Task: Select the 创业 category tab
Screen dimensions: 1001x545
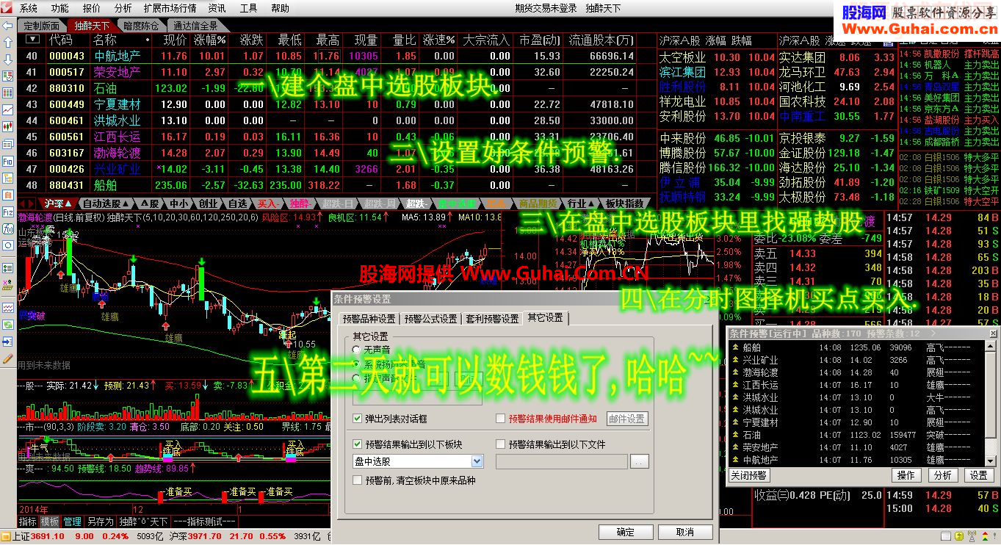Action: click(x=209, y=203)
